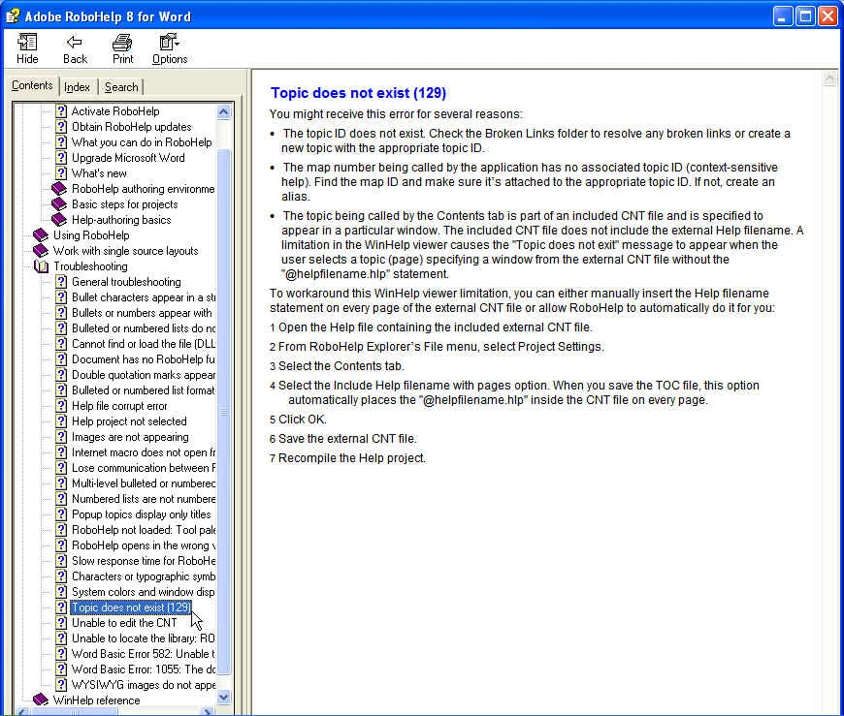
Task: Select Bullets or numbers appear with topic
Action: (x=142, y=313)
